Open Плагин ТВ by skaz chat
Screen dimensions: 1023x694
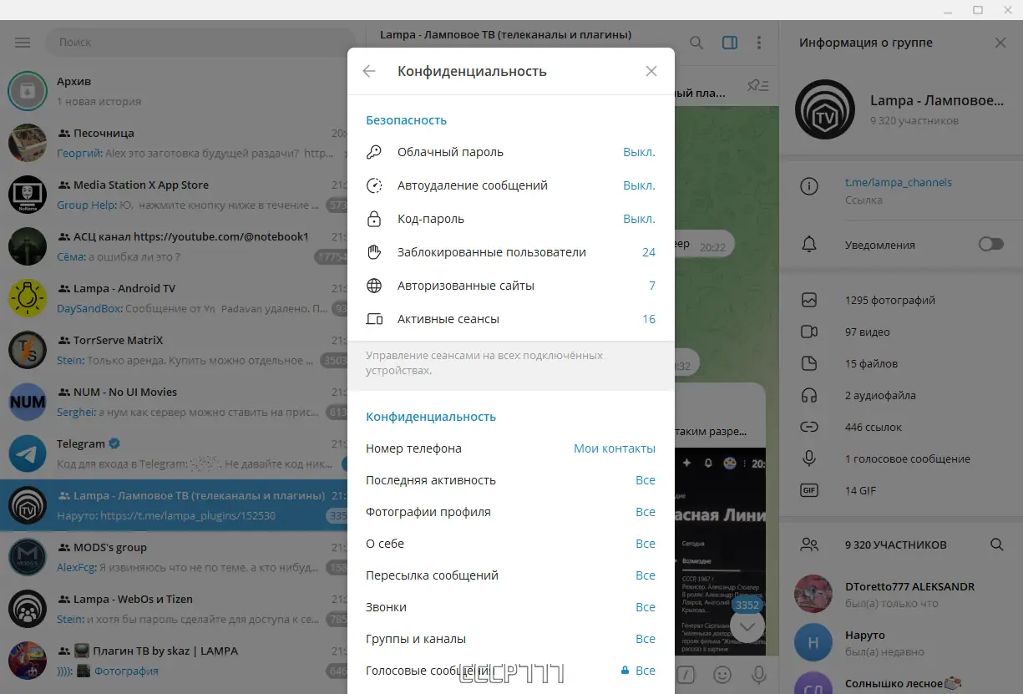pyautogui.click(x=174, y=661)
